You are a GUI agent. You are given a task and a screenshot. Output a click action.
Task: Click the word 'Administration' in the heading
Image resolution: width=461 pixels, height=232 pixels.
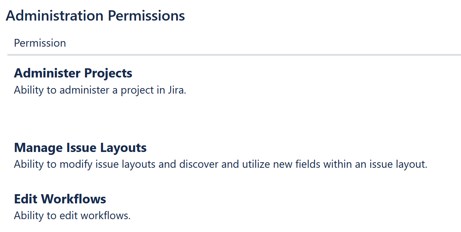point(54,16)
